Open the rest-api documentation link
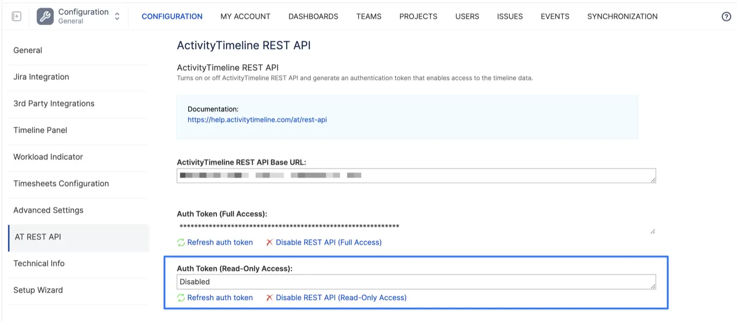The width and height of the screenshot is (737, 321). point(257,119)
